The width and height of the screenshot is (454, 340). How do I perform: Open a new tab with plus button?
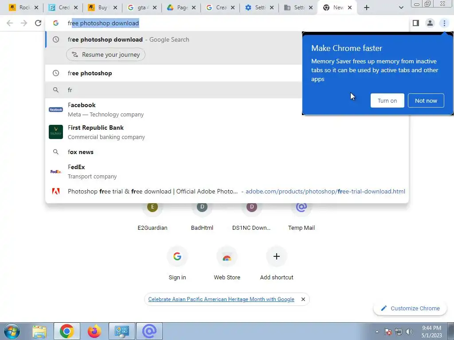(x=367, y=8)
